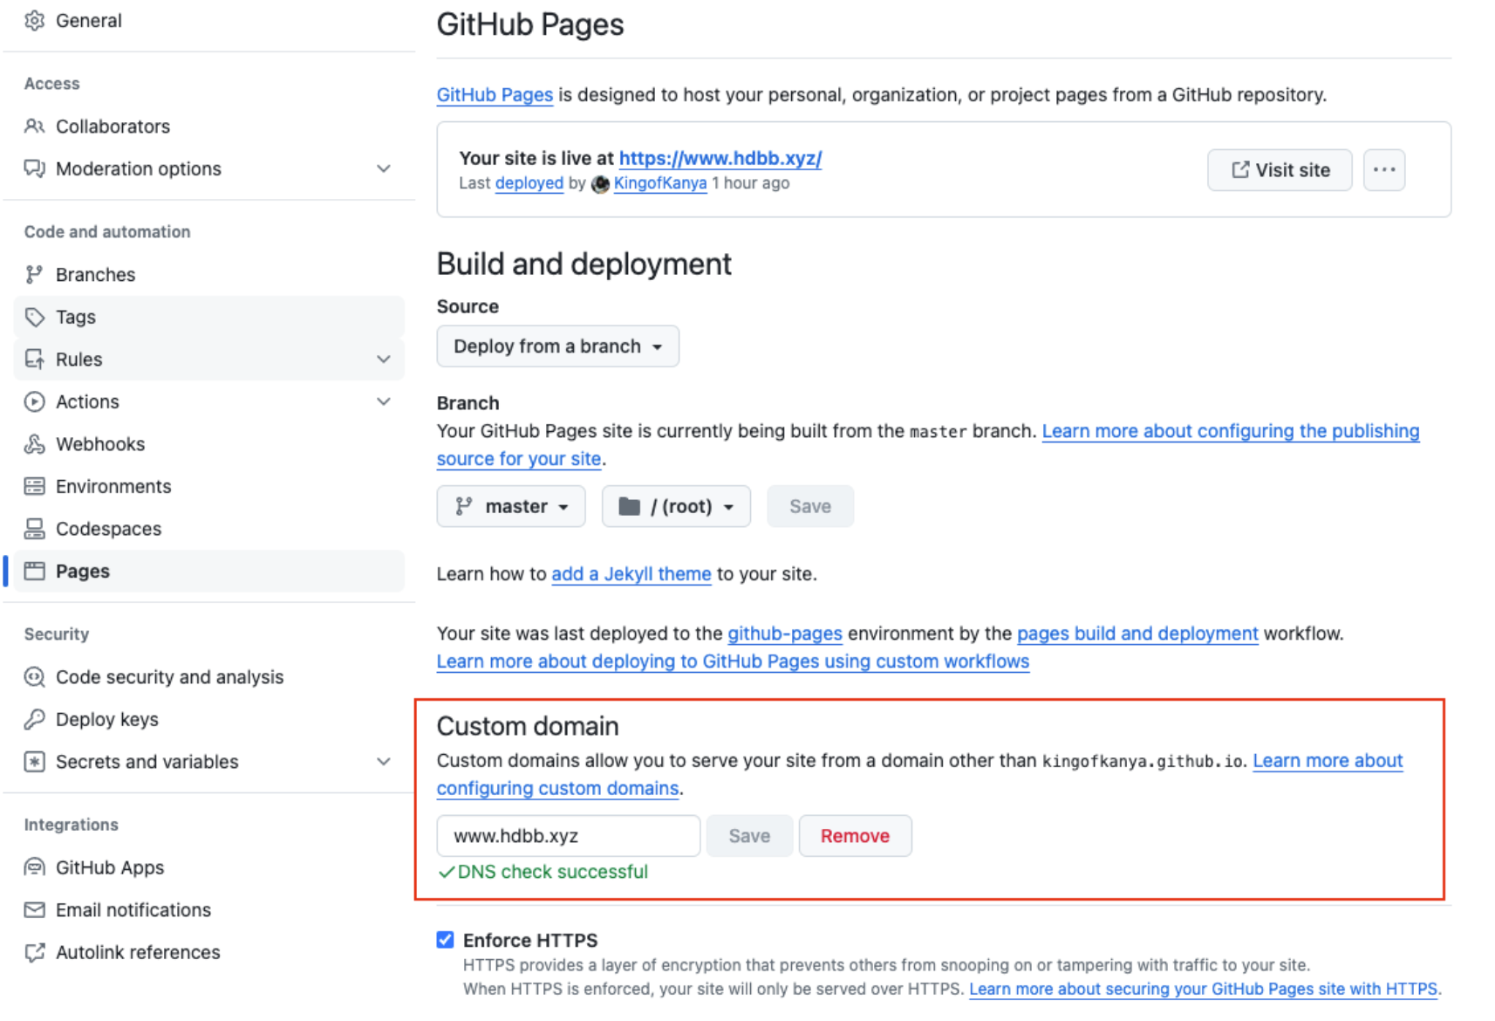Click the folder icon in root selector
This screenshot has height=1021, width=1495.
point(629,506)
